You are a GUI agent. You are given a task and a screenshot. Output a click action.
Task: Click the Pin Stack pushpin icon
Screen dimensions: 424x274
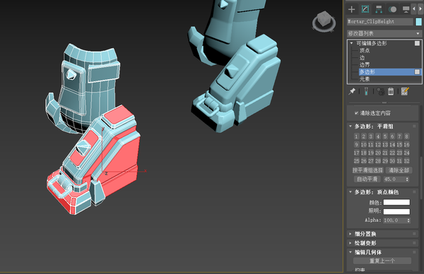coord(352,91)
